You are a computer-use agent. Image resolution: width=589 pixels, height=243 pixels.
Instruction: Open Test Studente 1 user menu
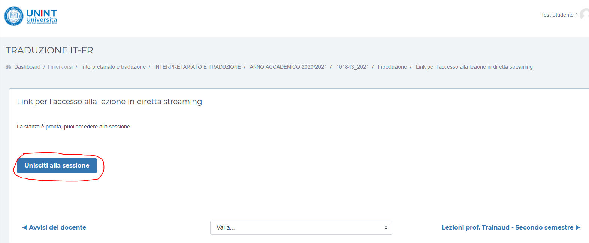[559, 15]
